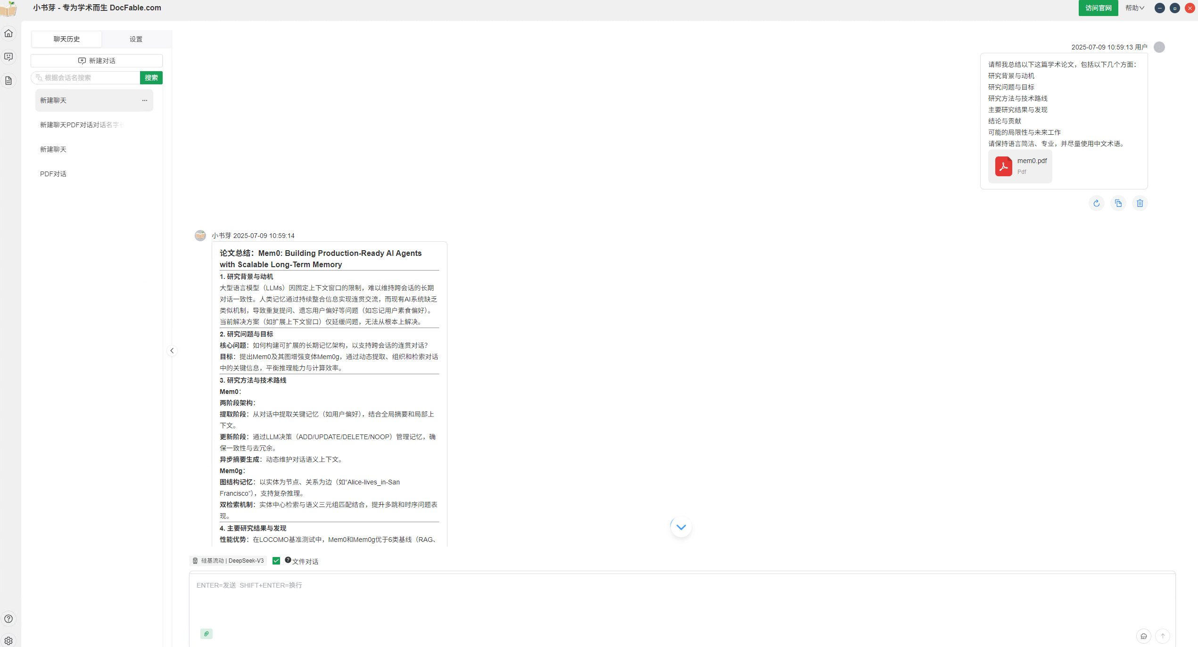Open the 帮助 dropdown menu
The width and height of the screenshot is (1198, 647).
point(1134,8)
